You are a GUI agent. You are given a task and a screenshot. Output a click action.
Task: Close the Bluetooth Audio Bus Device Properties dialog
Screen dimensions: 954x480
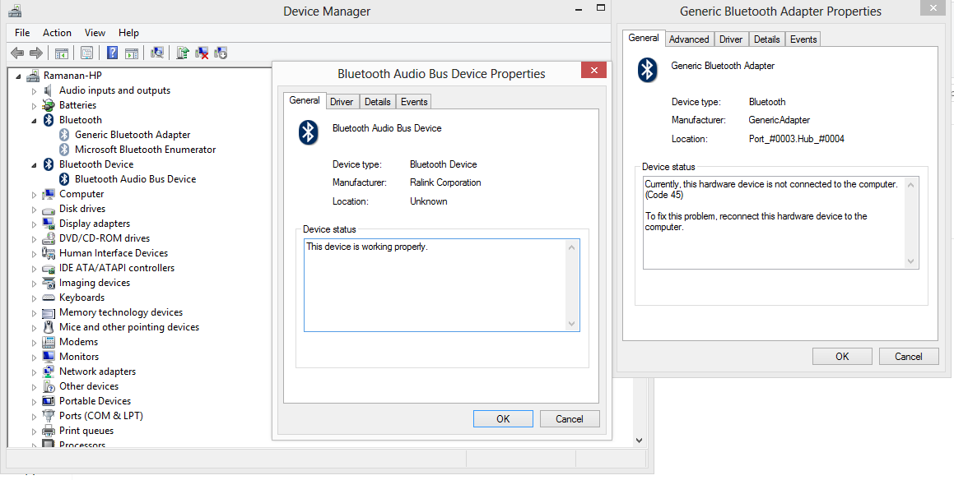[593, 71]
